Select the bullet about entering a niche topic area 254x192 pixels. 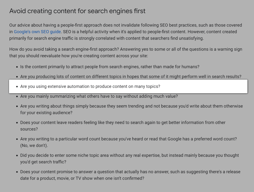point(129,155)
